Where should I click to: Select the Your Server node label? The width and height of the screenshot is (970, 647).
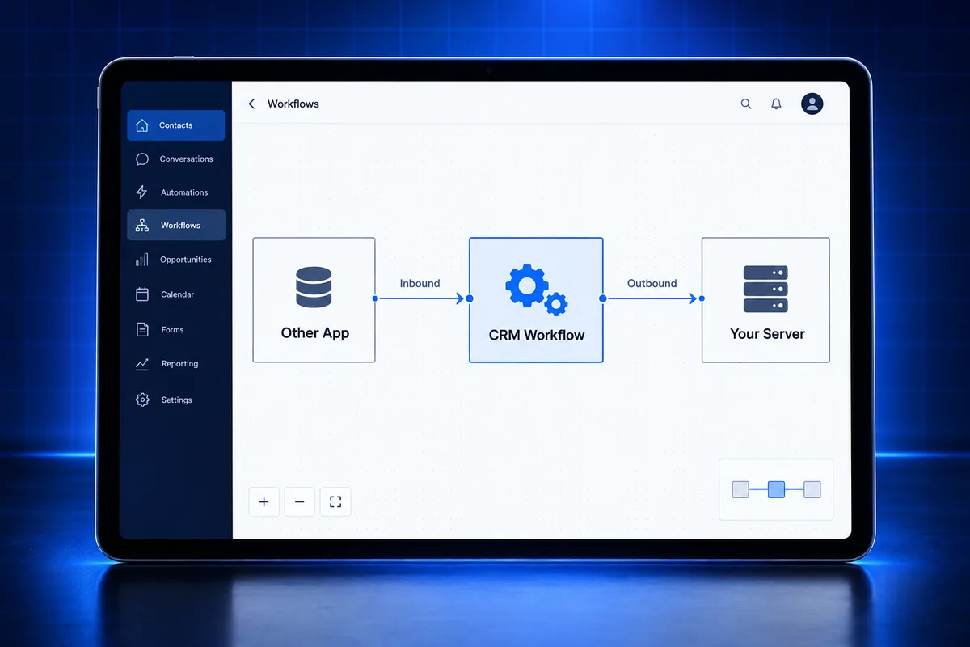pyautogui.click(x=767, y=333)
